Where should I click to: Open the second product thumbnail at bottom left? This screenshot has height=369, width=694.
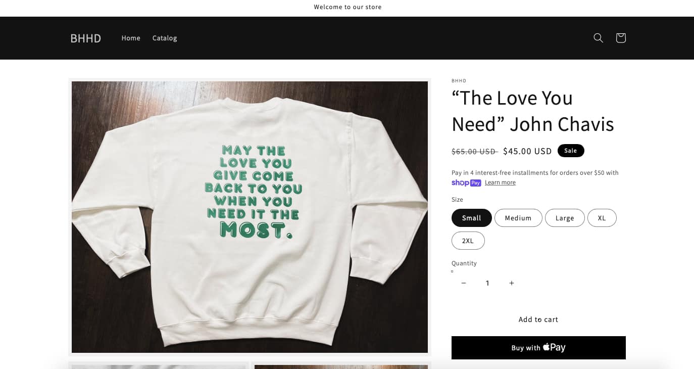(x=158, y=366)
